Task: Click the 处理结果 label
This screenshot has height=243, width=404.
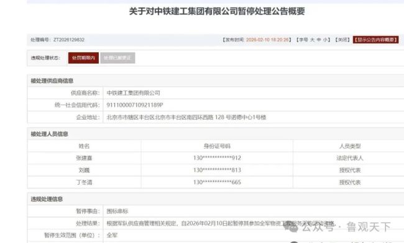Action: 88,224
